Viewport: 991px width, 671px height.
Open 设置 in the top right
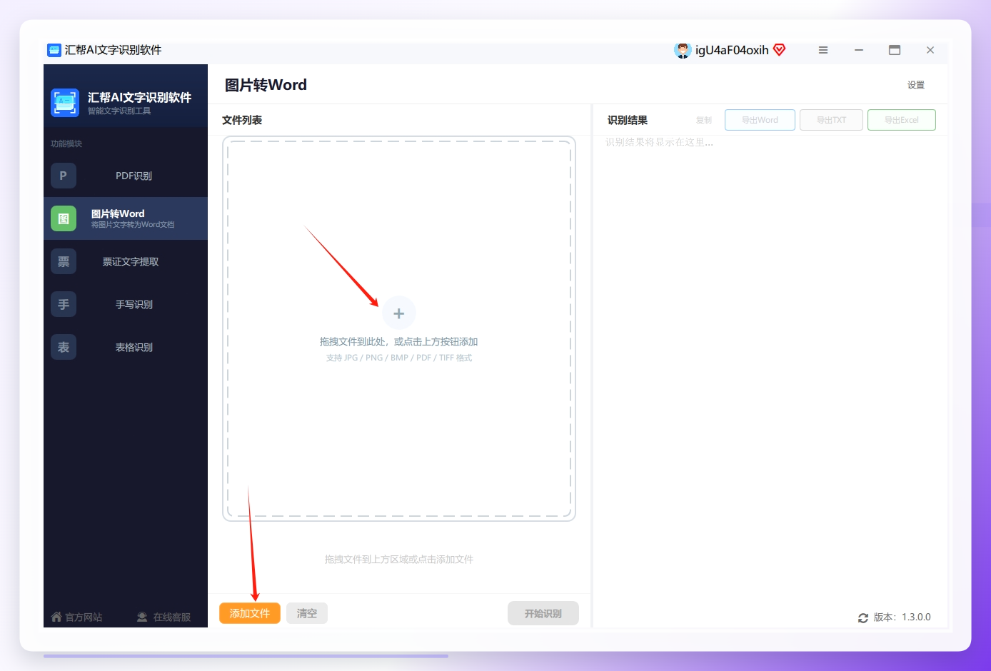916,85
